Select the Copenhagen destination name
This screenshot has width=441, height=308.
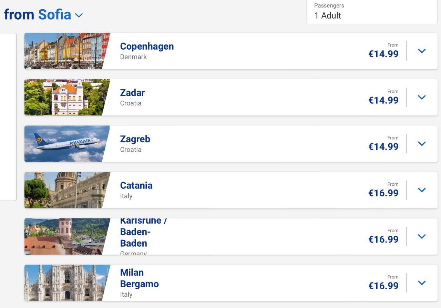tap(147, 47)
